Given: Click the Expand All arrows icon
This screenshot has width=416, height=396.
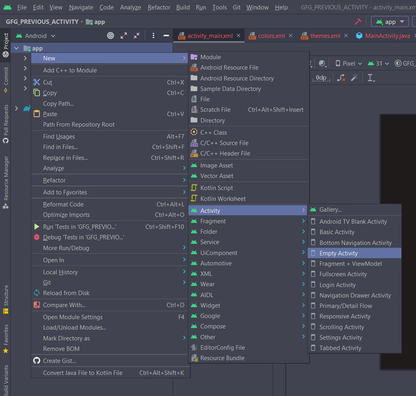Looking at the screenshot, I should (124, 36).
